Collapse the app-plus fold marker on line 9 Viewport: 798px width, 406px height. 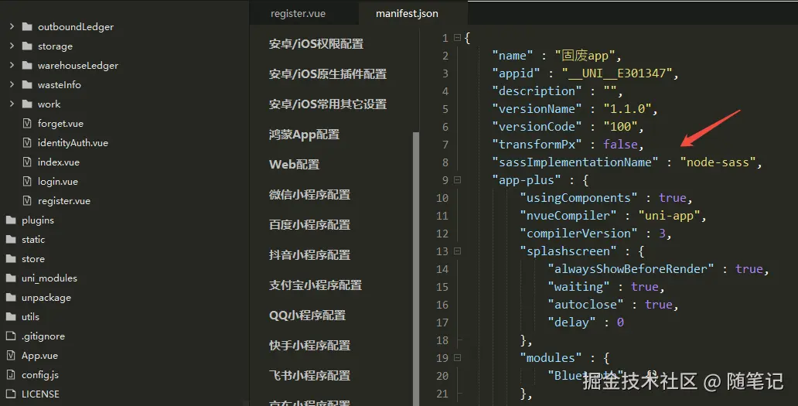coord(457,179)
